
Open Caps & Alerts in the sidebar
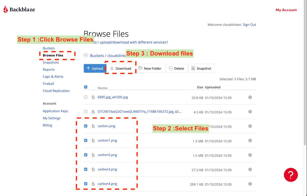(x=53, y=76)
